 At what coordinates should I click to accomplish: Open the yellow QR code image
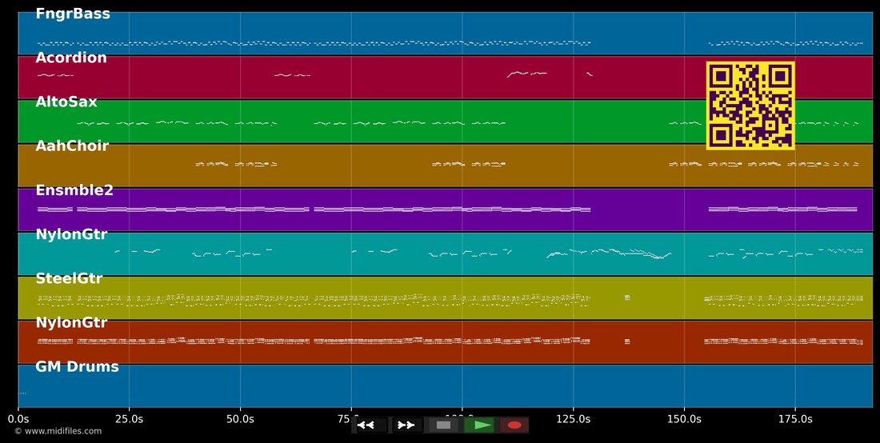click(x=750, y=106)
